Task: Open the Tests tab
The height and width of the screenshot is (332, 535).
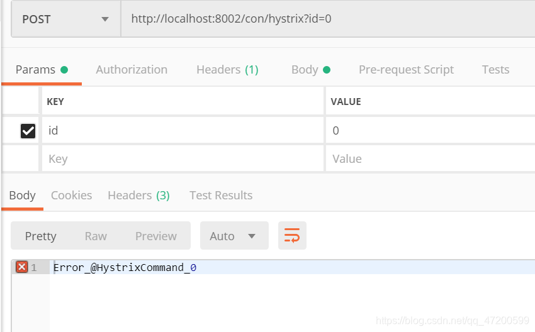Action: [x=495, y=70]
